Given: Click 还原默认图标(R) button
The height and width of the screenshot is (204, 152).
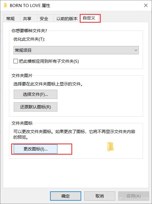Looking at the screenshot, I should click(x=36, y=107).
